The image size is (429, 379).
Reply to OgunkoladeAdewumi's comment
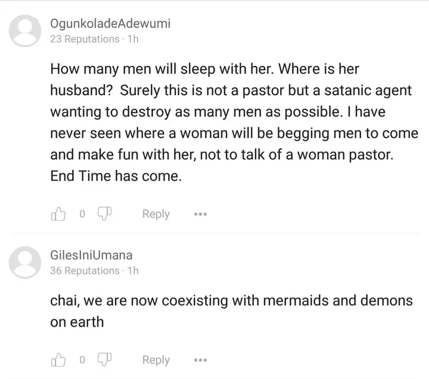(x=156, y=214)
